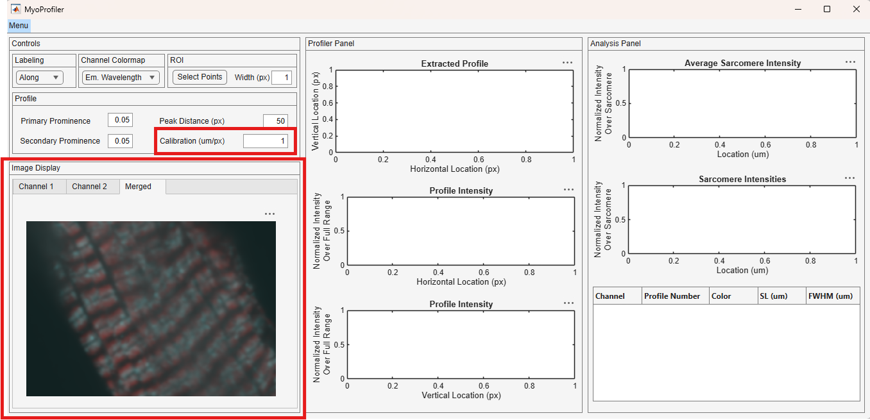Click ellipsis above Vertical Location Profile Intensity plot

tap(568, 303)
